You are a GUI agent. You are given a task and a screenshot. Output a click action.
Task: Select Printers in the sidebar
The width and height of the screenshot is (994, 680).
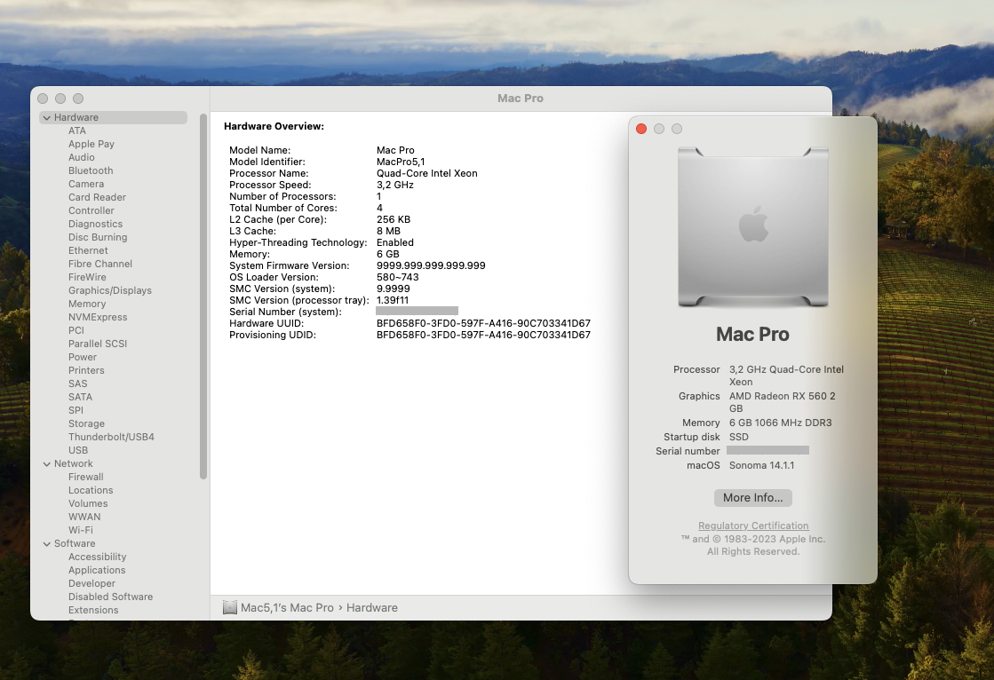86,370
